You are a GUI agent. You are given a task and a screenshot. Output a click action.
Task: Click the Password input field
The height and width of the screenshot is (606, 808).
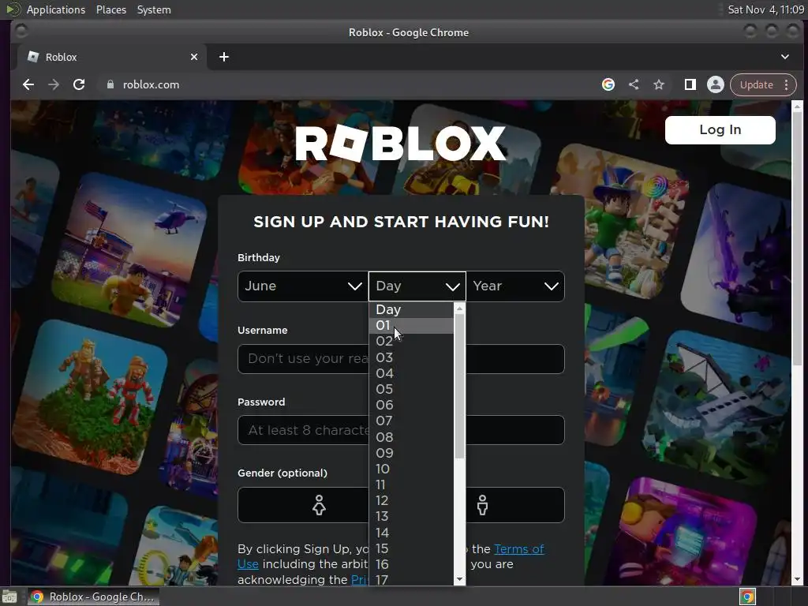[401, 430]
